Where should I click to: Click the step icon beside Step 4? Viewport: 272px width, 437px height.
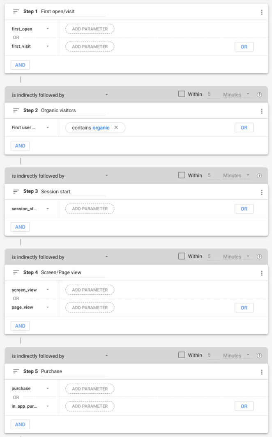[16, 273]
